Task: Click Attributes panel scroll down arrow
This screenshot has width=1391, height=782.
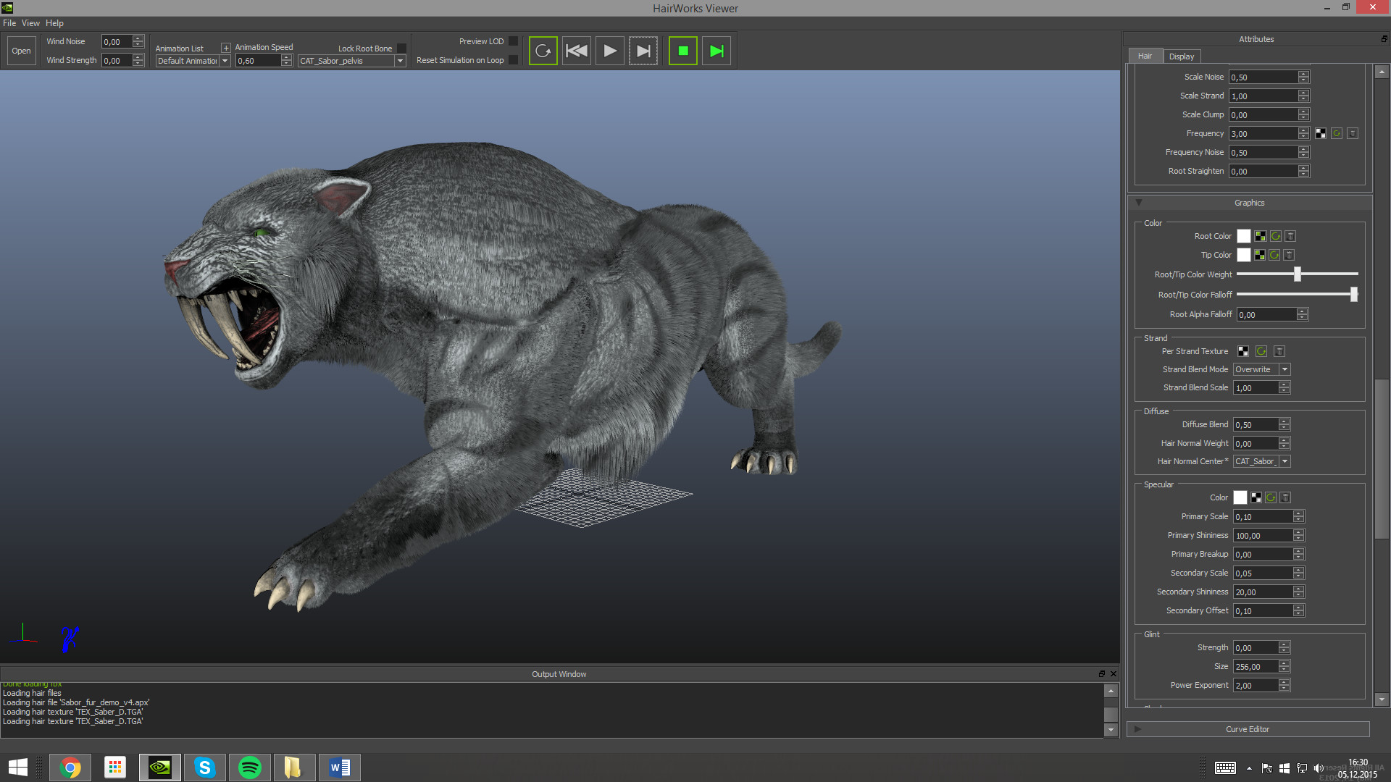Action: tap(1381, 699)
